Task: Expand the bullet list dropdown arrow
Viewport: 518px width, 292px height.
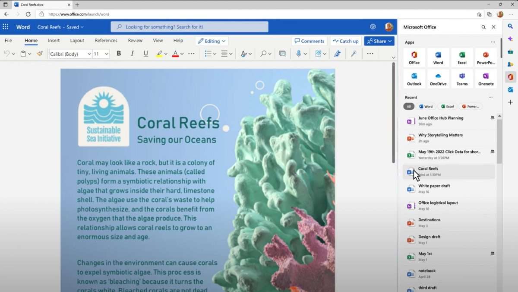Action: (215, 54)
